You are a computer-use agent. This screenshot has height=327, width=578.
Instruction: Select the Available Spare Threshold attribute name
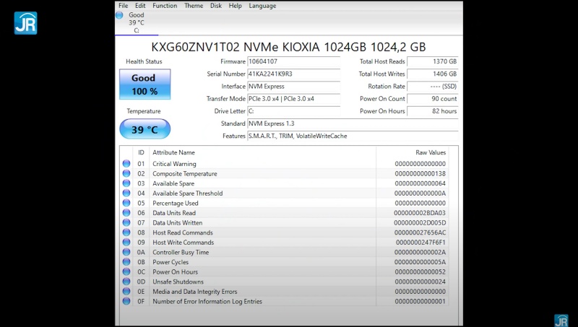[188, 193]
